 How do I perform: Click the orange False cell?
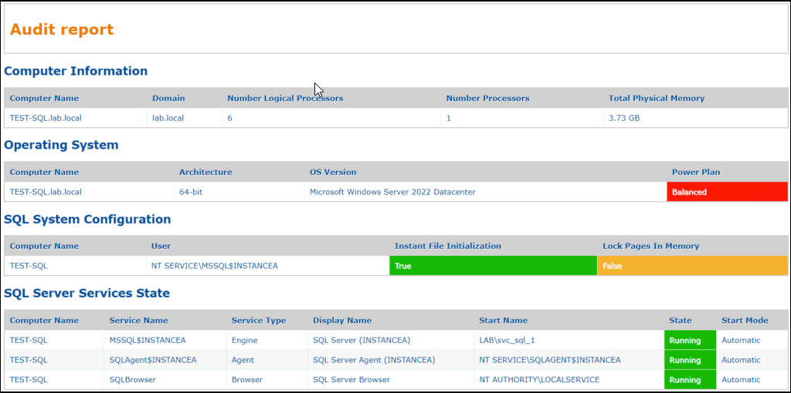click(x=692, y=266)
